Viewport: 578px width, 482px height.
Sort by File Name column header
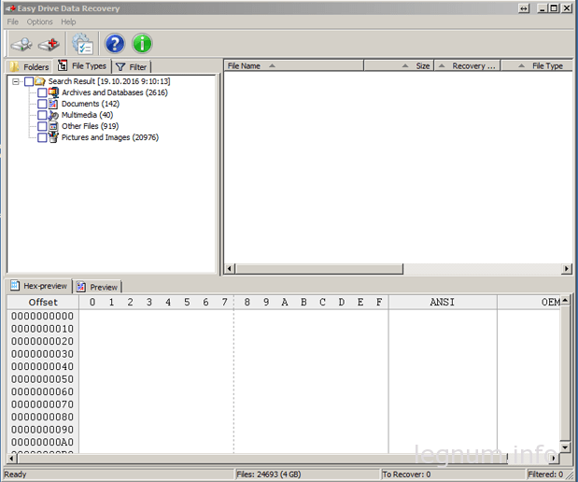[294, 65]
